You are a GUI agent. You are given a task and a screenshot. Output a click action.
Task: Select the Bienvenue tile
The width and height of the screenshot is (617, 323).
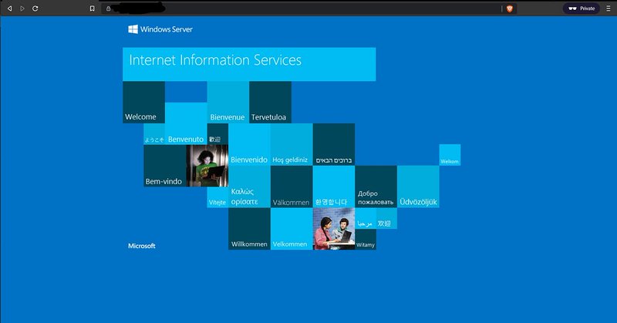coord(228,103)
